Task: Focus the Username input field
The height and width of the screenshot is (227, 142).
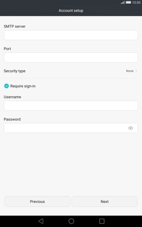Action: pos(71,106)
